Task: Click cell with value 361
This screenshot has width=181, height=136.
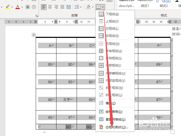Action: (x=86, y=127)
